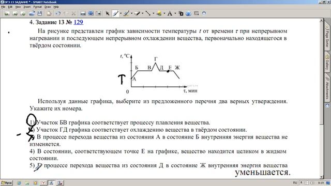Redo the last undone action
Viewport: 331px width, 186px height.
pos(66,13)
